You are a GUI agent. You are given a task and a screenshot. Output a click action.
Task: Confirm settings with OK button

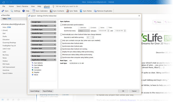point(123,91)
